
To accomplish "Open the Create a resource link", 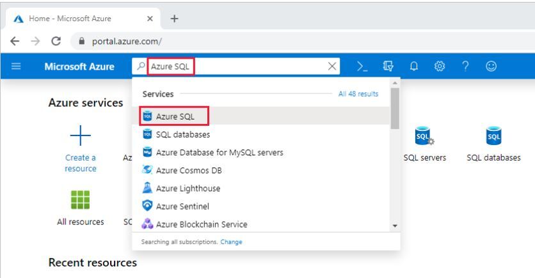I will (x=81, y=163).
